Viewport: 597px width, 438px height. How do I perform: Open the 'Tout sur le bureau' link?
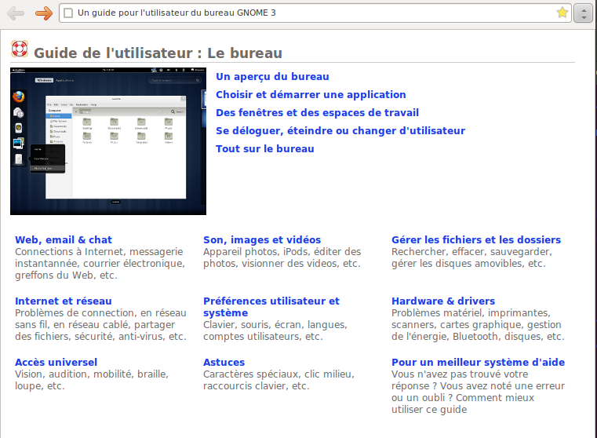coord(265,149)
